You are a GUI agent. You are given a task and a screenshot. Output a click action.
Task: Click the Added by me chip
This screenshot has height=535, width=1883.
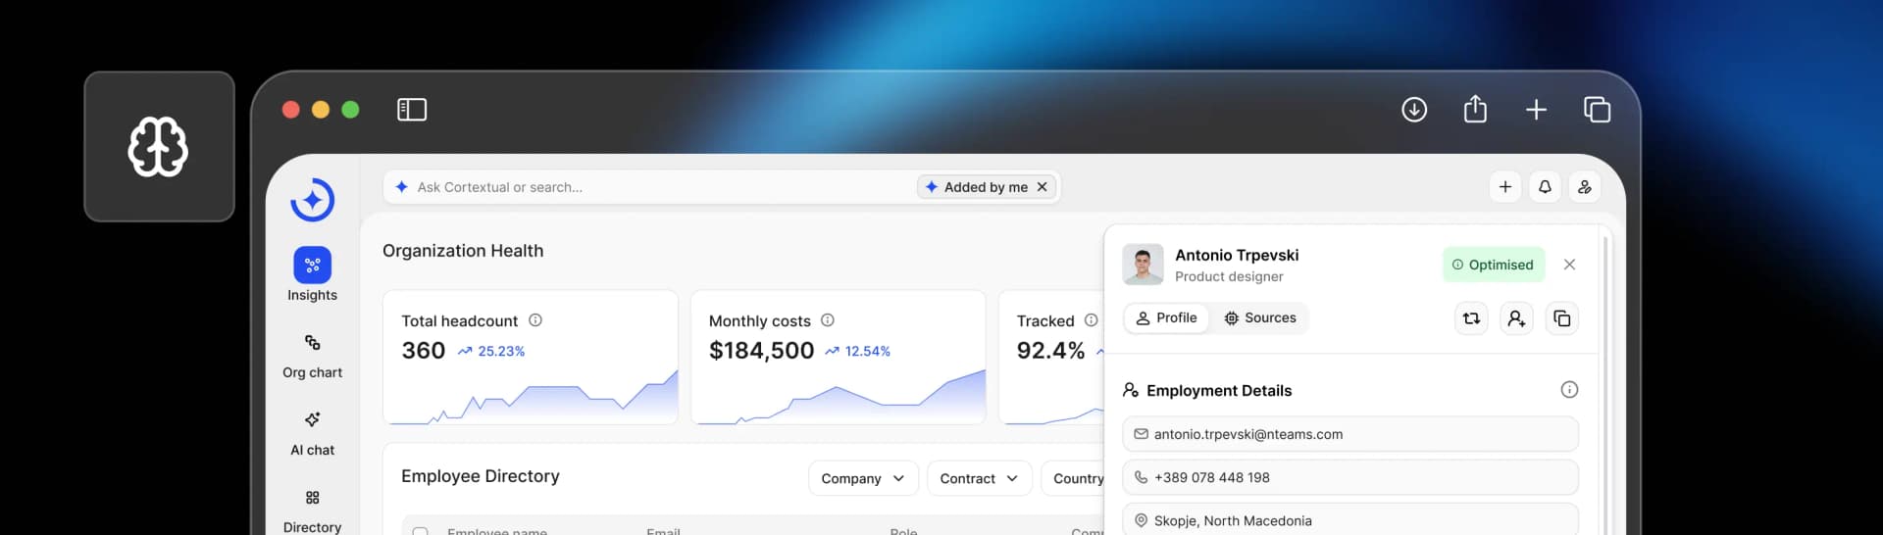pyautogui.click(x=986, y=187)
